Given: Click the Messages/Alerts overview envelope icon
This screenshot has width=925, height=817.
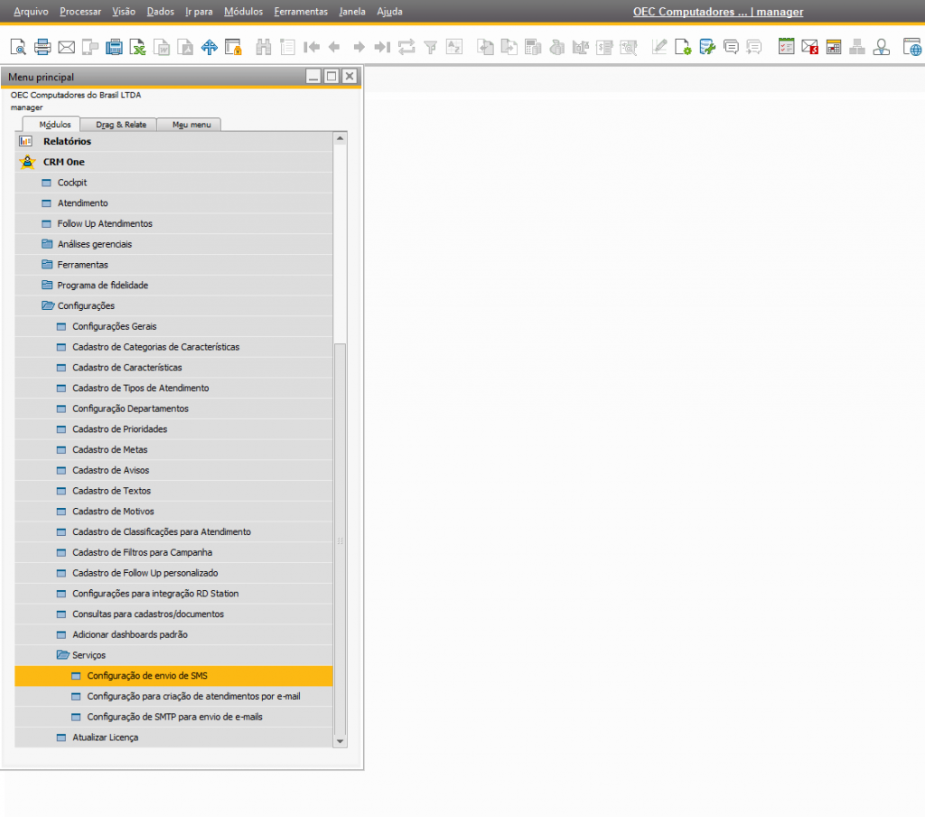Looking at the screenshot, I should click(x=809, y=47).
